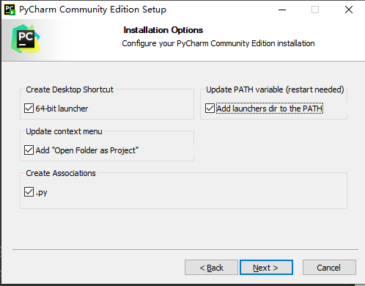The width and height of the screenshot is (365, 286).
Task: Click the "Add launchers dir to the PATH" label
Action: pos(270,109)
